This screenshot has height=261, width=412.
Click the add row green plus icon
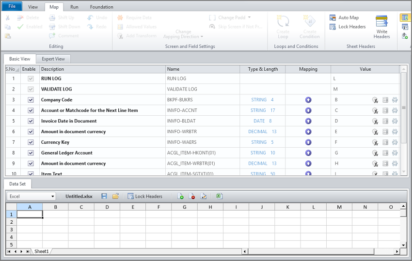pos(180,196)
